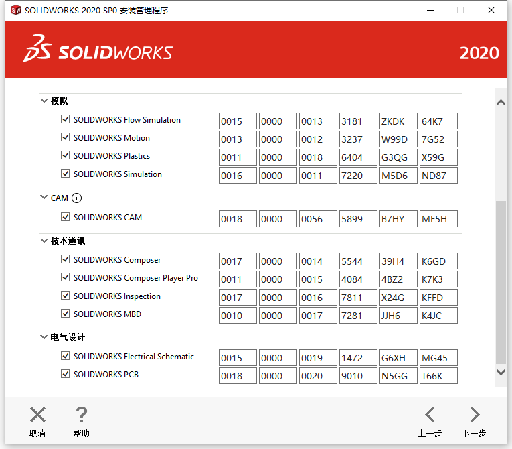Click MBD serial field K4JC
Viewport: 512px width, 449px height.
(438, 315)
